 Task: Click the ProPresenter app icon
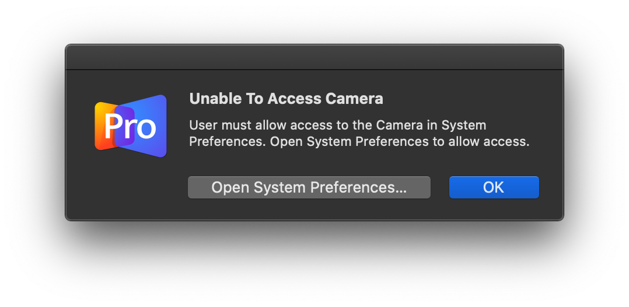pyautogui.click(x=131, y=126)
